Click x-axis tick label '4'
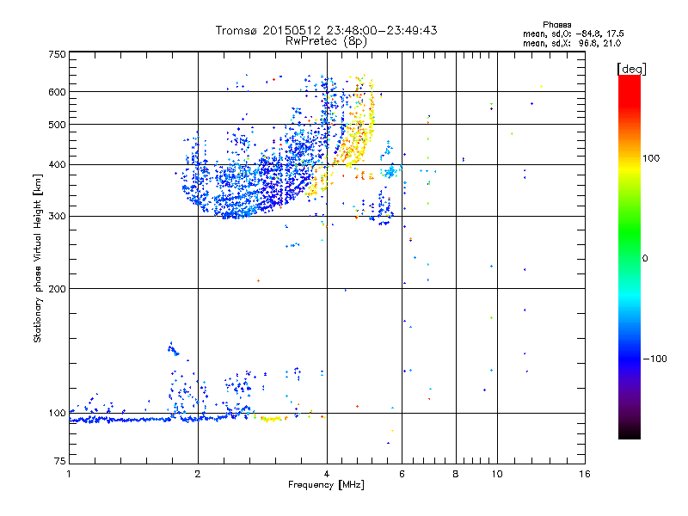Image resolution: width=688 pixels, height=516 pixels. [x=327, y=474]
